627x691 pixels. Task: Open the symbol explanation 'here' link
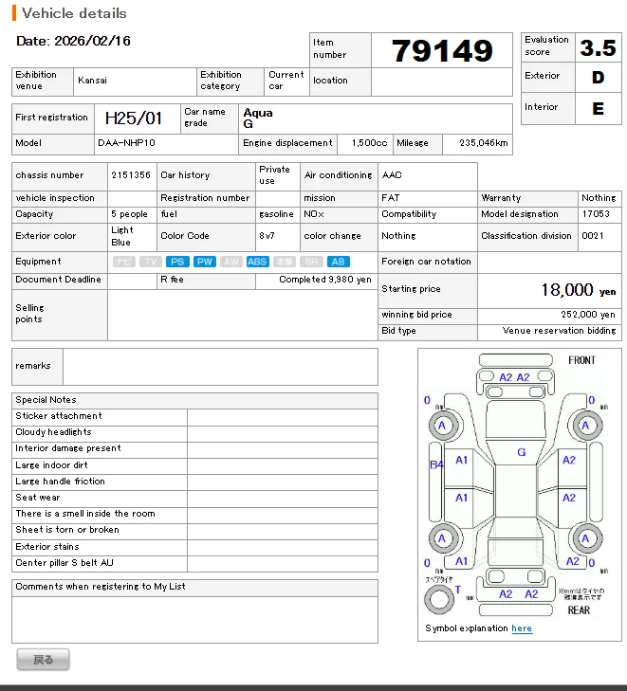pos(522,628)
